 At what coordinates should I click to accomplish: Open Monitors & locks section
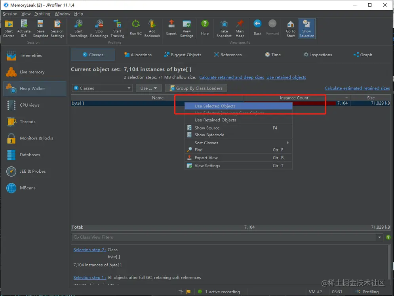click(x=35, y=138)
